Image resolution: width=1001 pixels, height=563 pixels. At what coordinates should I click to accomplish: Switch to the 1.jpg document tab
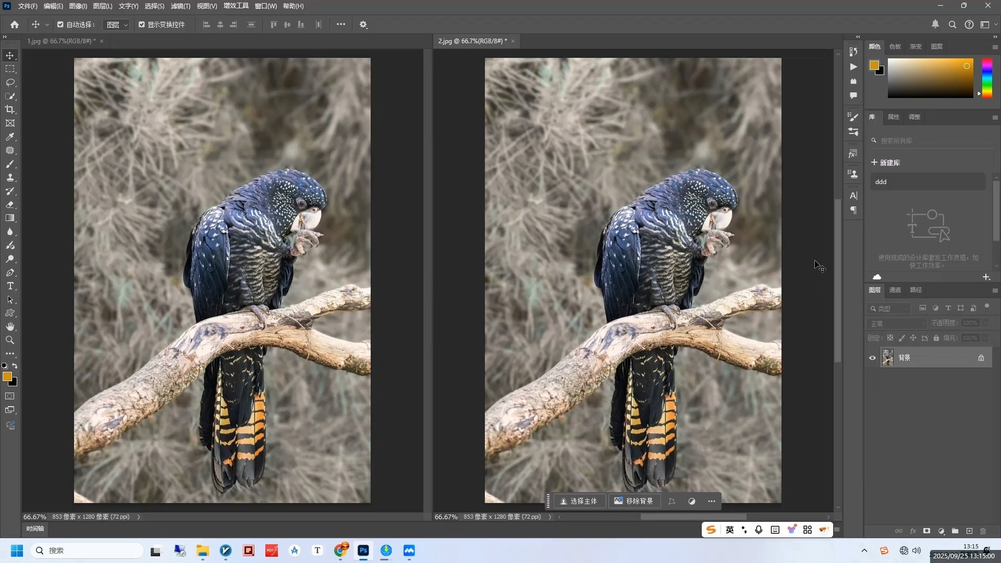pos(61,41)
